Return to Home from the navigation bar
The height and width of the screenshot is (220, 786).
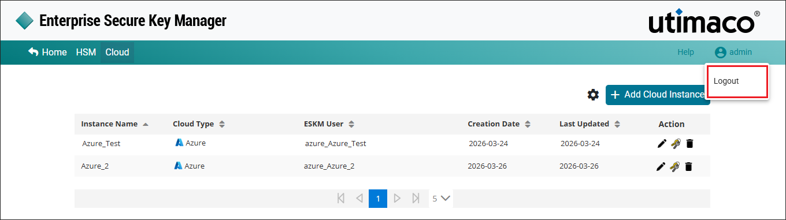pyautogui.click(x=47, y=53)
